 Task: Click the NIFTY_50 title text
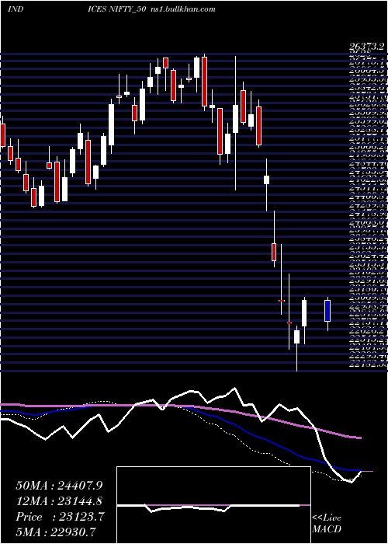click(128, 9)
